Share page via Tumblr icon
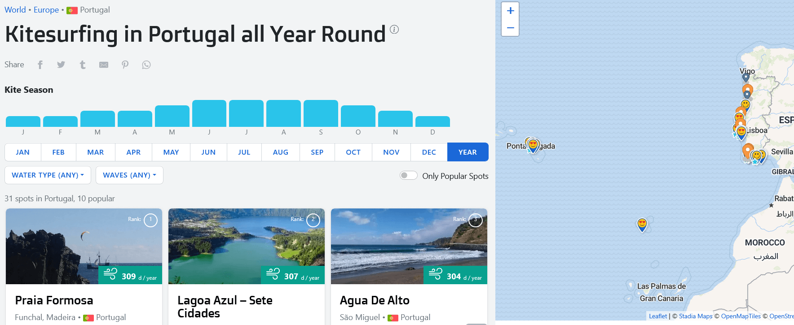This screenshot has width=794, height=325. [x=83, y=65]
